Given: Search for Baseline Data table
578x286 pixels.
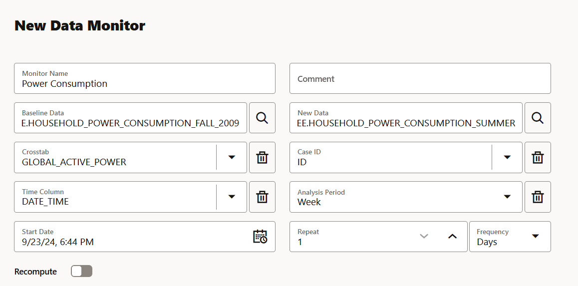Looking at the screenshot, I should (262, 118).
